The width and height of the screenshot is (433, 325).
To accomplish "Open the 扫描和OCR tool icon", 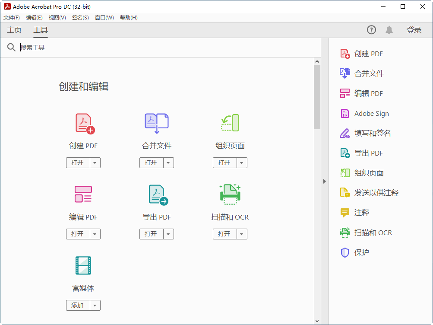I will pos(230,194).
